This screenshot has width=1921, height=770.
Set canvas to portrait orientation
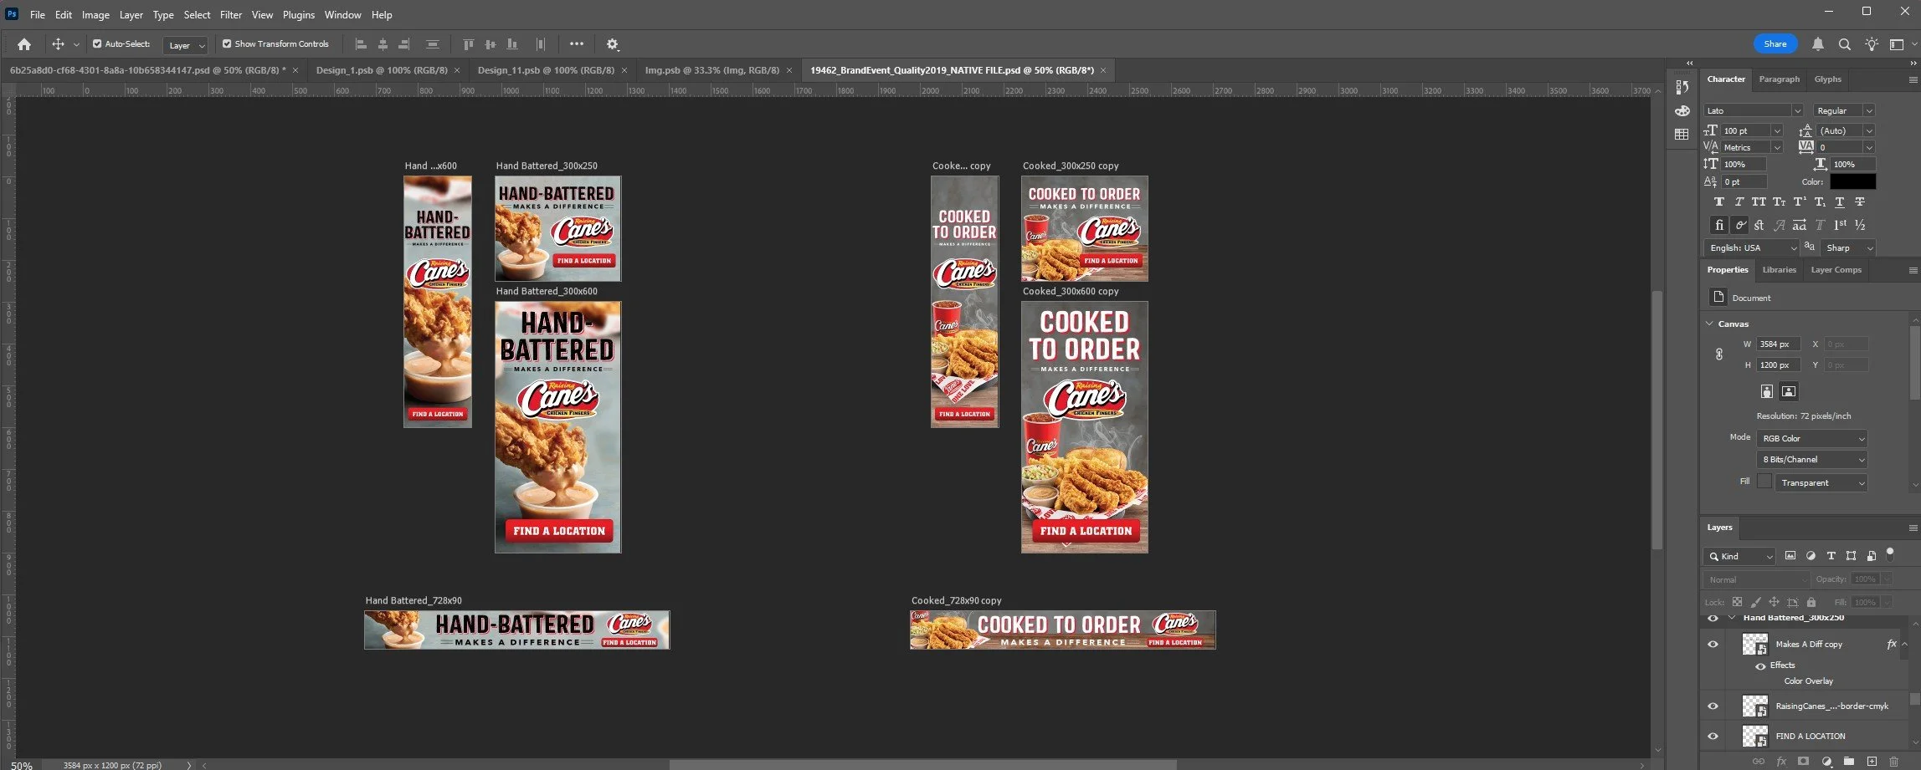click(1766, 391)
